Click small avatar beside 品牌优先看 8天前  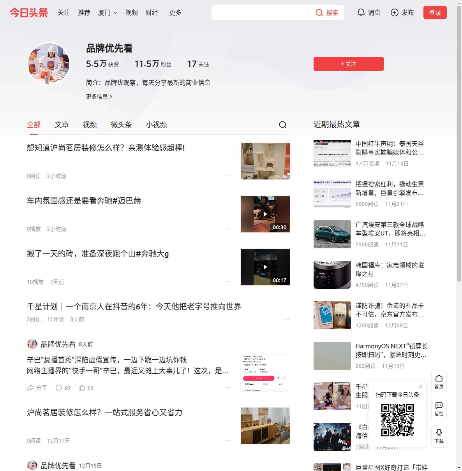coord(32,344)
